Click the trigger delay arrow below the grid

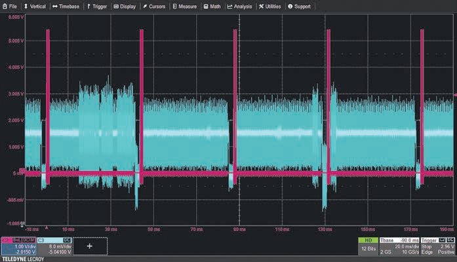click(47, 228)
